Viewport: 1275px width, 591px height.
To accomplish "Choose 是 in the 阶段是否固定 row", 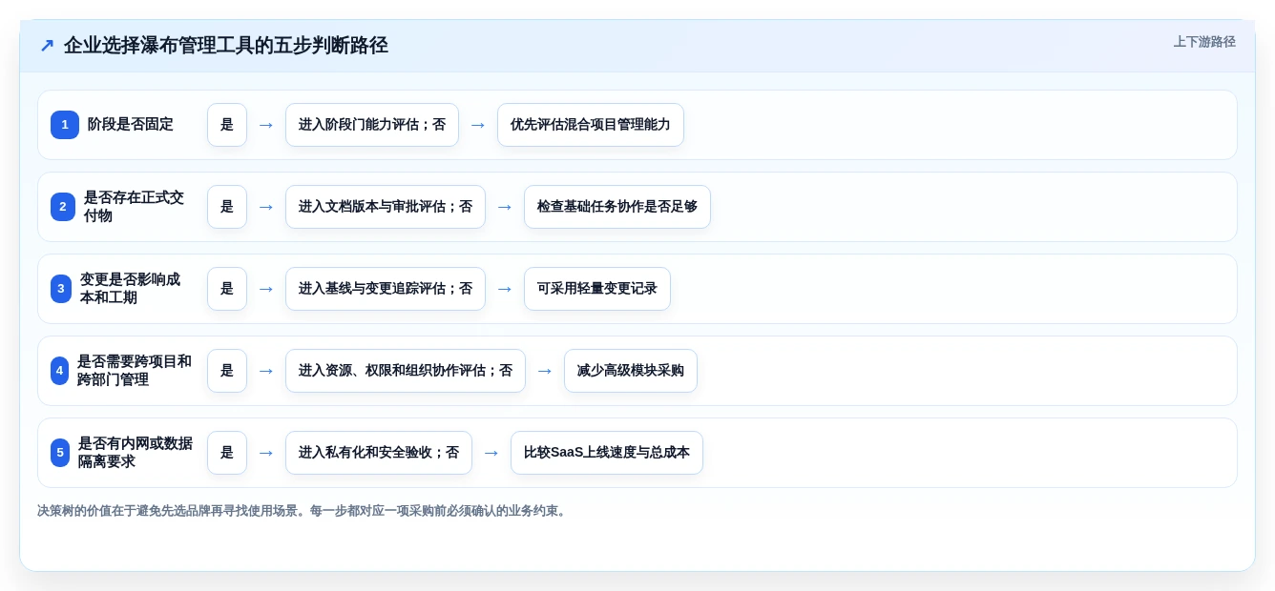I will [x=227, y=125].
